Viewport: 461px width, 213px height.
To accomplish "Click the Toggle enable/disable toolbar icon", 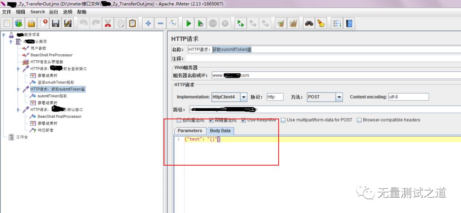I will pos(172,23).
